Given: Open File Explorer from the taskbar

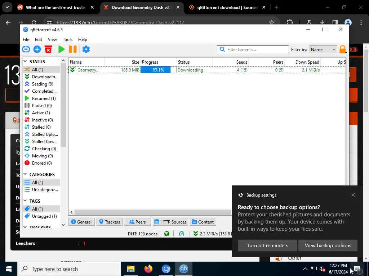Looking at the screenshot, I should click(130, 269).
